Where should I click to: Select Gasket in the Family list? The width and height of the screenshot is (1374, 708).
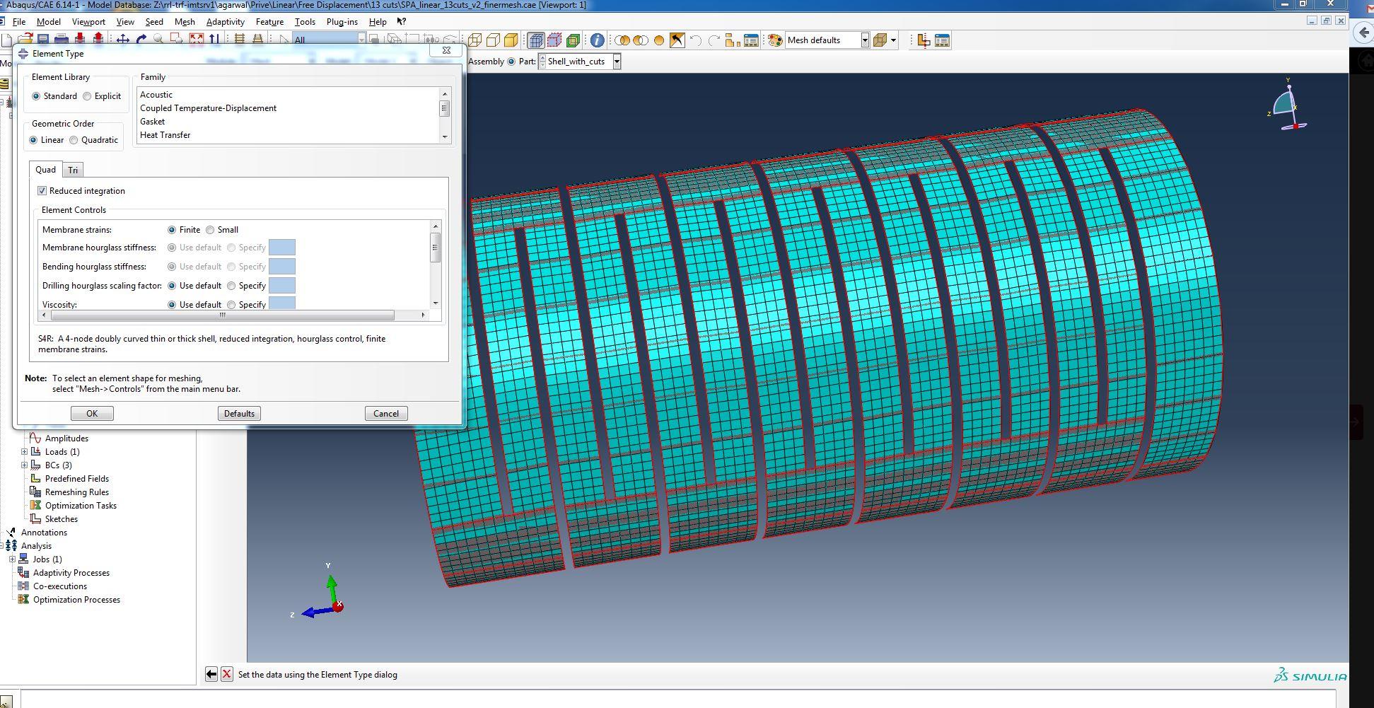coord(152,122)
